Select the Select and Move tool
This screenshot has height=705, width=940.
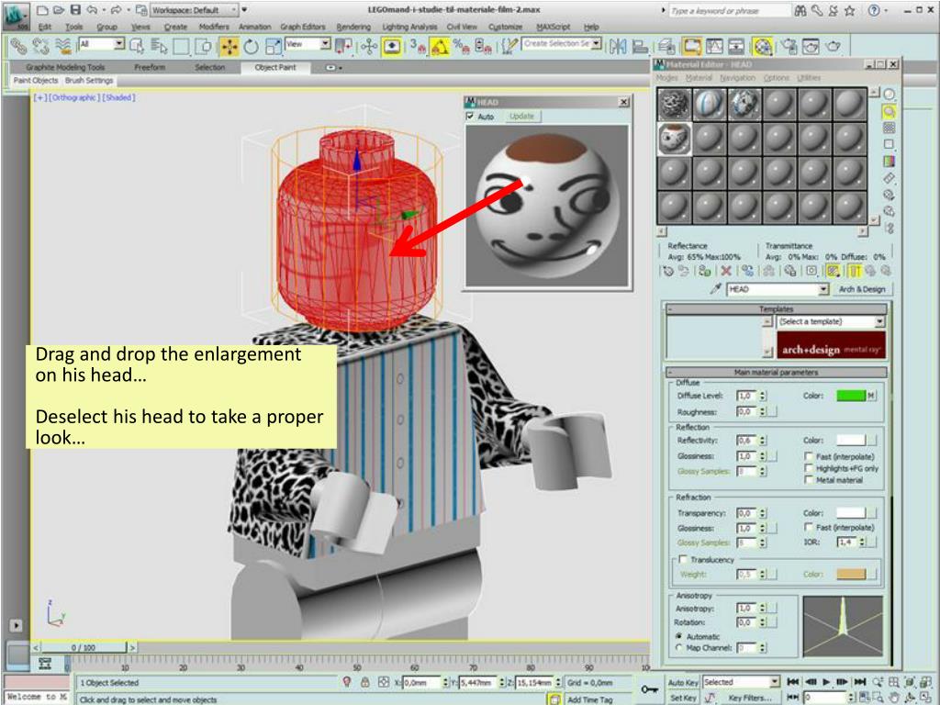(229, 47)
